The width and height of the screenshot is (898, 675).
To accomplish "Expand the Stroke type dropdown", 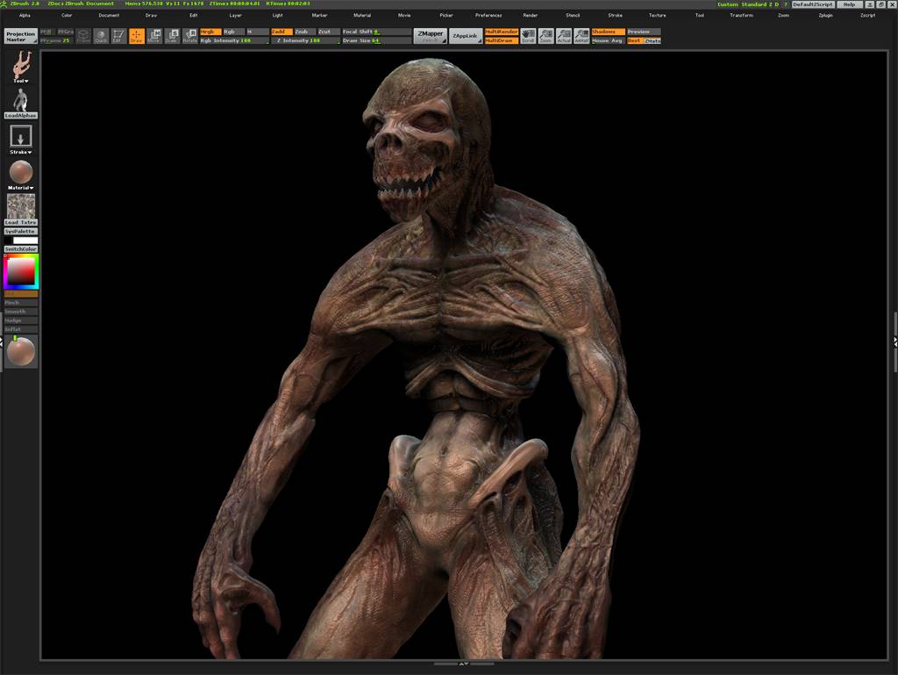I will coord(21,152).
